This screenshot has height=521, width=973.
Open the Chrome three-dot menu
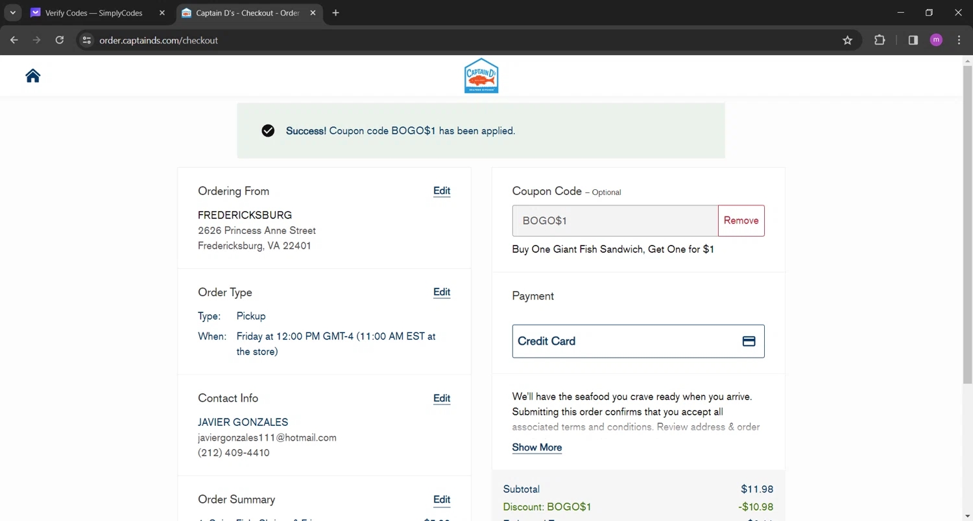tap(959, 40)
